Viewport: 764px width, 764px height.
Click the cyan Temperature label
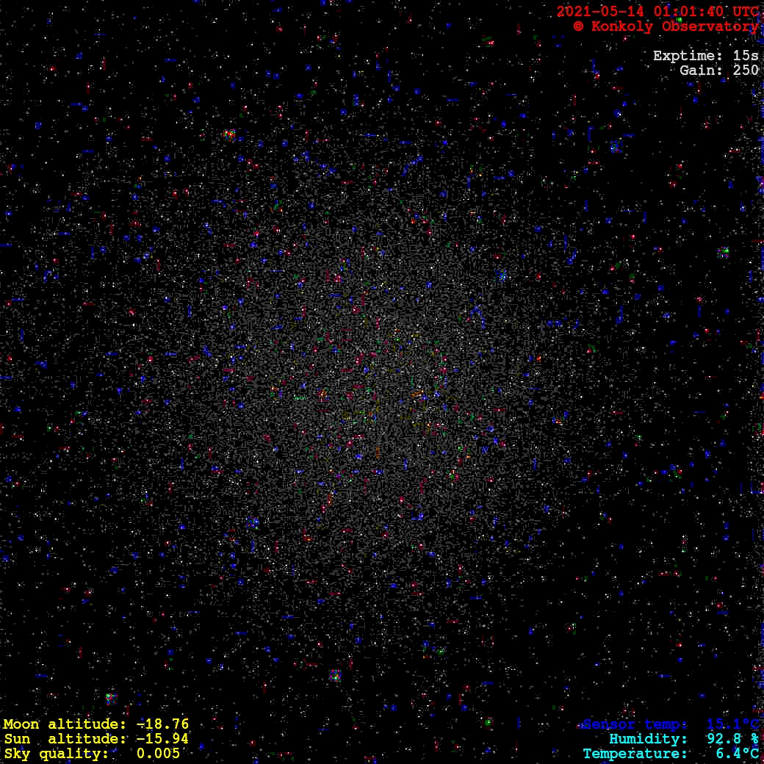click(x=635, y=754)
